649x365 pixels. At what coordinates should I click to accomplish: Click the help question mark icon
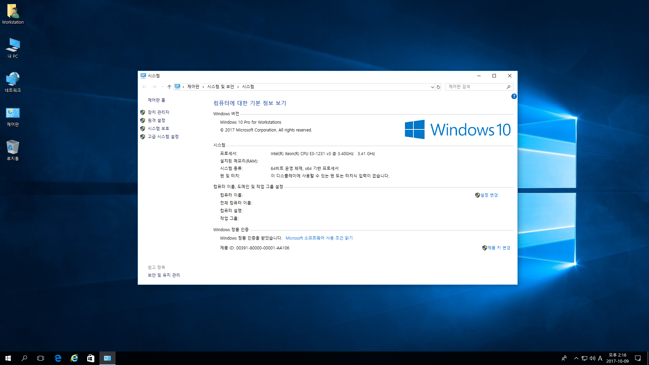(514, 96)
